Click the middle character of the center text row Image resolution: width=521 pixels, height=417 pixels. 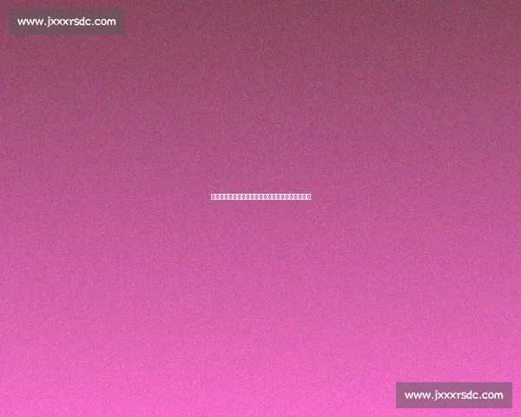coord(260,196)
